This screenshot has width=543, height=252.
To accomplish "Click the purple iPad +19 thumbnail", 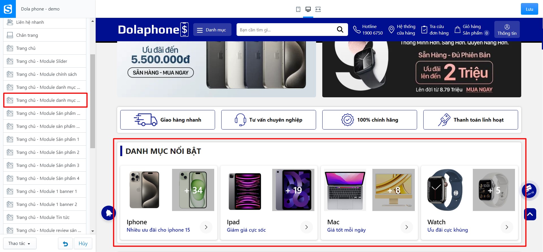I will pyautogui.click(x=293, y=190).
